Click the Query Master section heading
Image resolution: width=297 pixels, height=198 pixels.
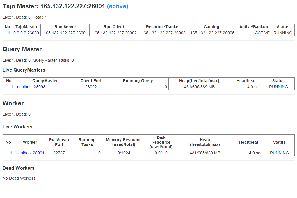click(x=22, y=49)
